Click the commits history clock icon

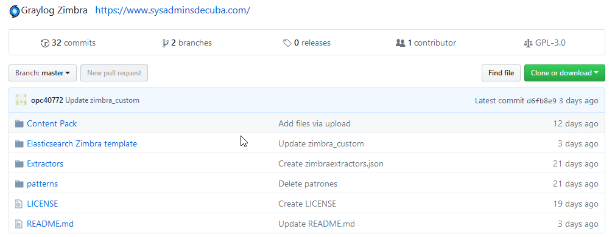click(x=45, y=43)
